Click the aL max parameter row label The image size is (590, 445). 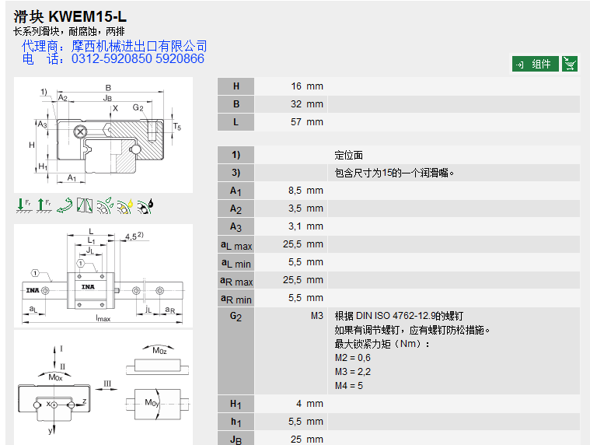point(236,245)
